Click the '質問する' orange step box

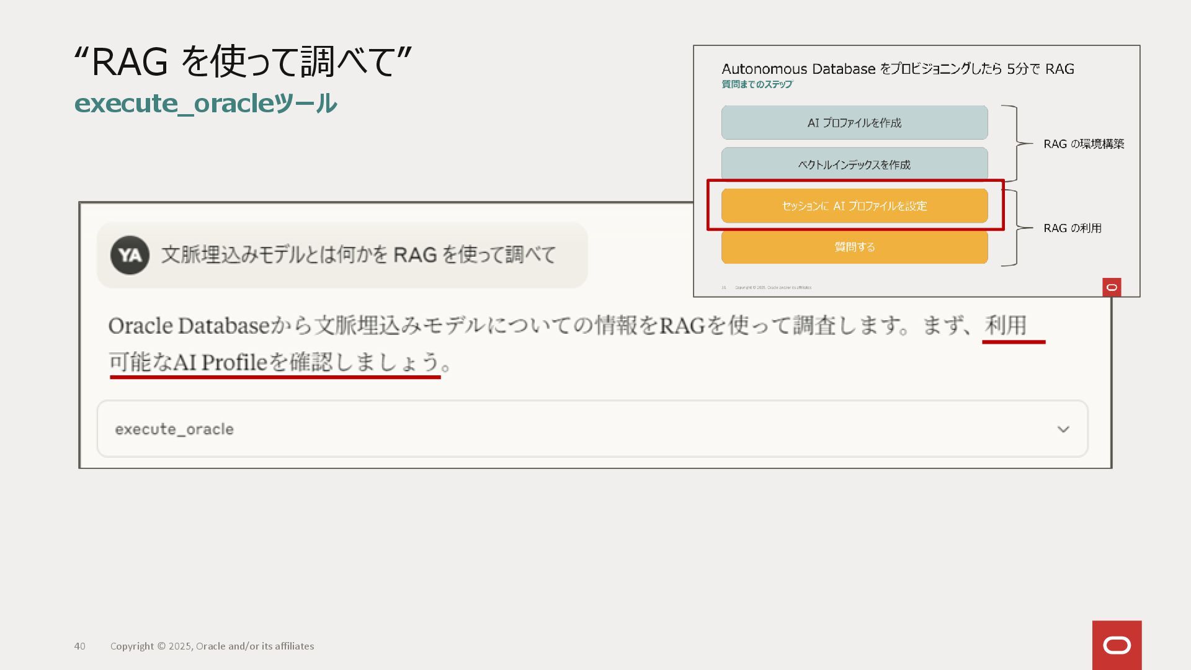coord(854,247)
